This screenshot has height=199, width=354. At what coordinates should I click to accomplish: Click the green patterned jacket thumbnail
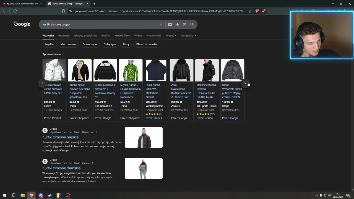coord(131,70)
